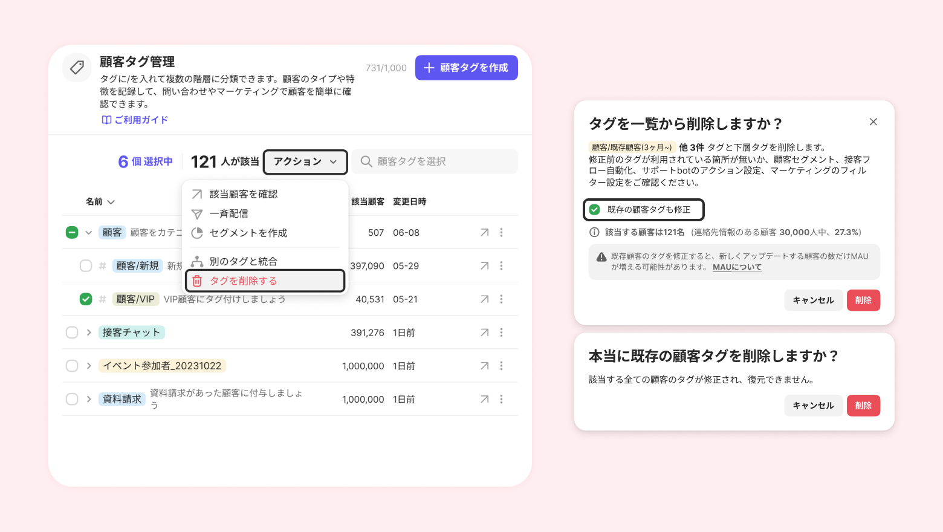Enable the 接客チャット row checkbox
The image size is (943, 532).
(x=72, y=332)
